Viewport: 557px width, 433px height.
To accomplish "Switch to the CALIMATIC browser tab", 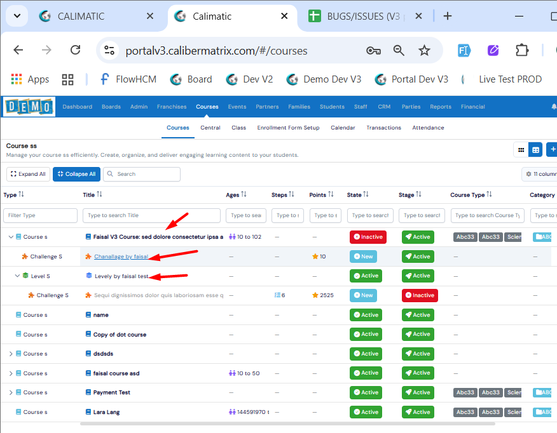I will (96, 17).
